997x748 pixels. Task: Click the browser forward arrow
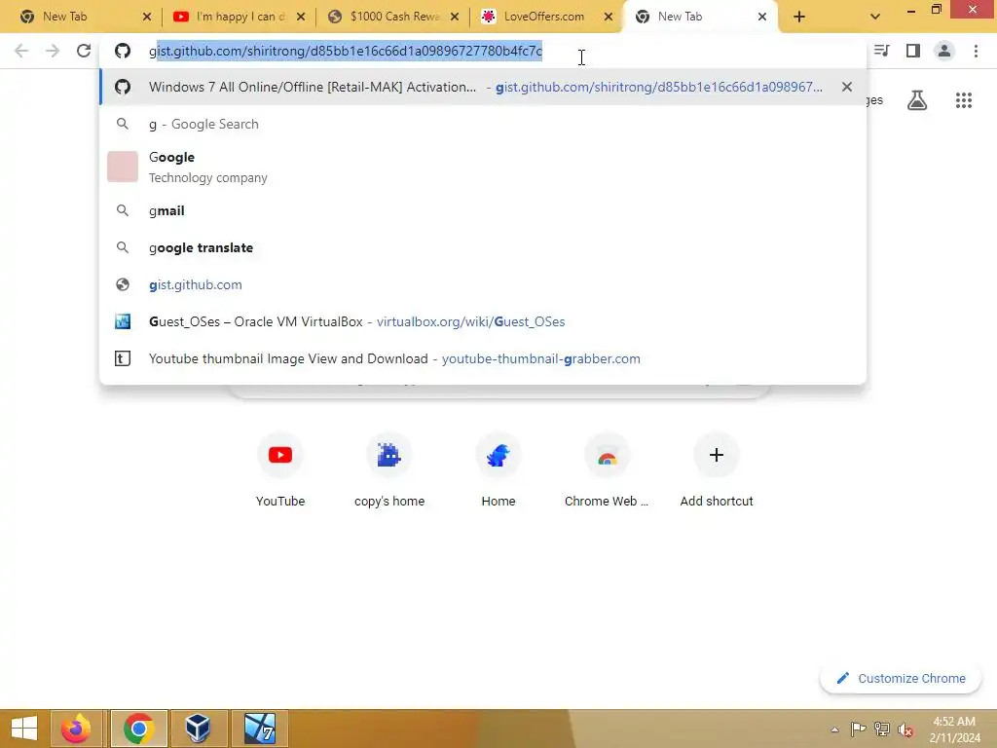(x=53, y=51)
